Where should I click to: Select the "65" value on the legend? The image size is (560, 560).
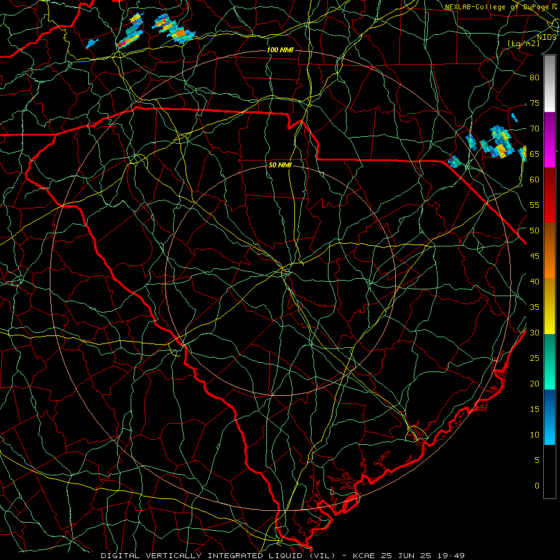(534, 154)
